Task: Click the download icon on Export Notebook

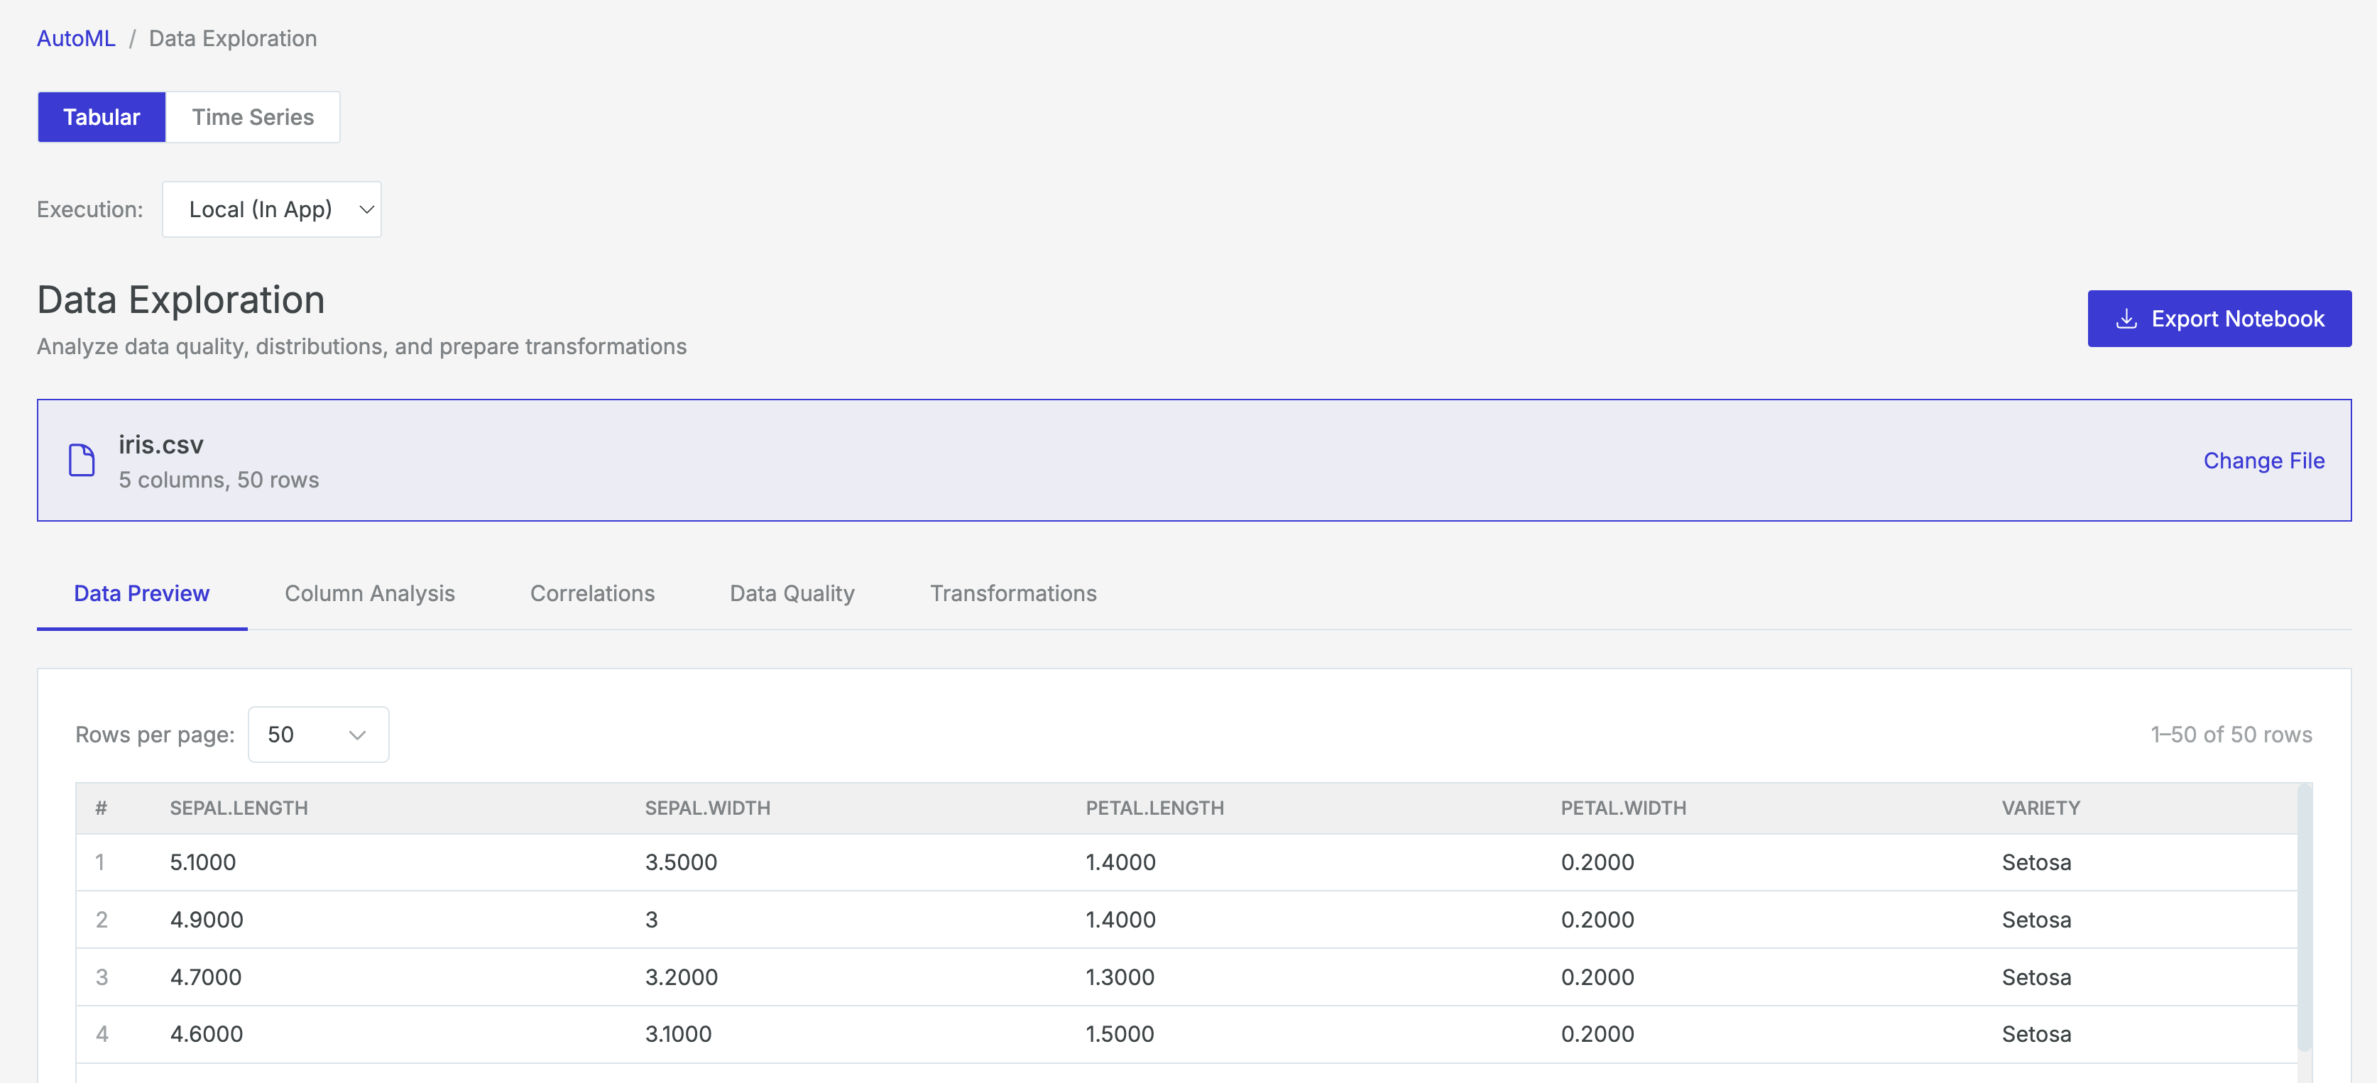Action: (x=2126, y=319)
